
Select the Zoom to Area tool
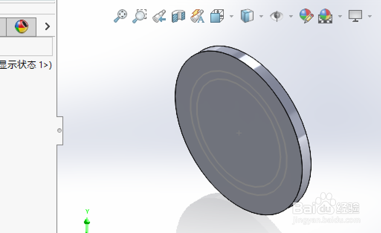[139, 16]
